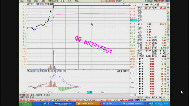This screenshot has height=106, width=189.
Task: Click the line chart icon in right sidebar
Action: [168, 10]
